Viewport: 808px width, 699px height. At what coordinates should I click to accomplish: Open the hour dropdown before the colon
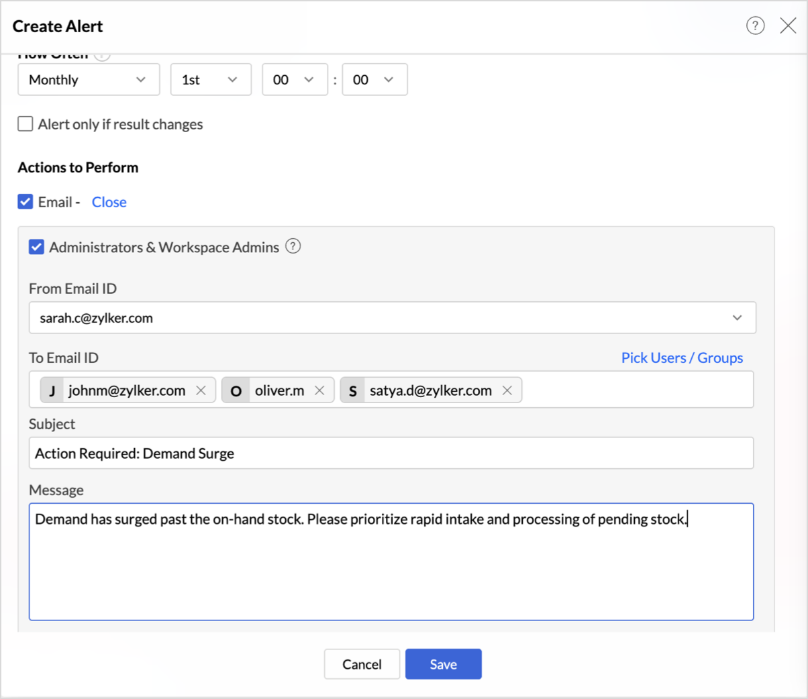coord(295,80)
